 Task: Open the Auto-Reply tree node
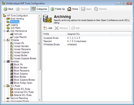[x=16, y=28]
